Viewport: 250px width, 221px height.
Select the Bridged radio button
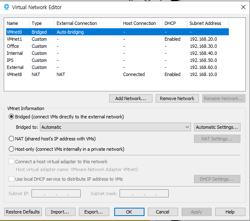[11, 117]
